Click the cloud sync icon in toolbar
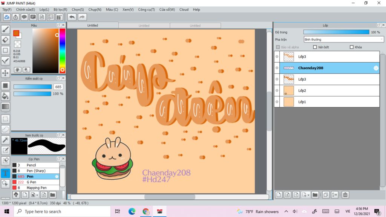The image size is (386, 217). [7, 17]
